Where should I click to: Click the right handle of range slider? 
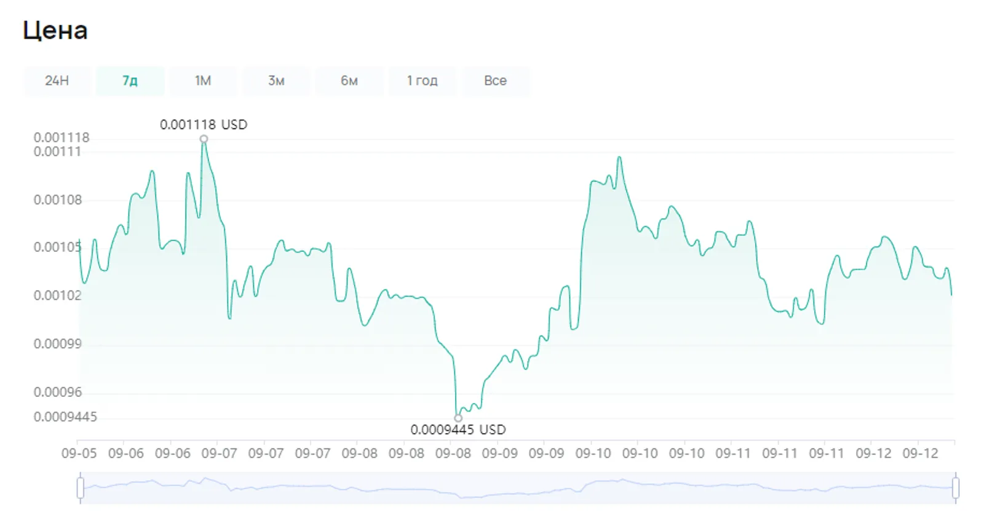[x=955, y=488]
